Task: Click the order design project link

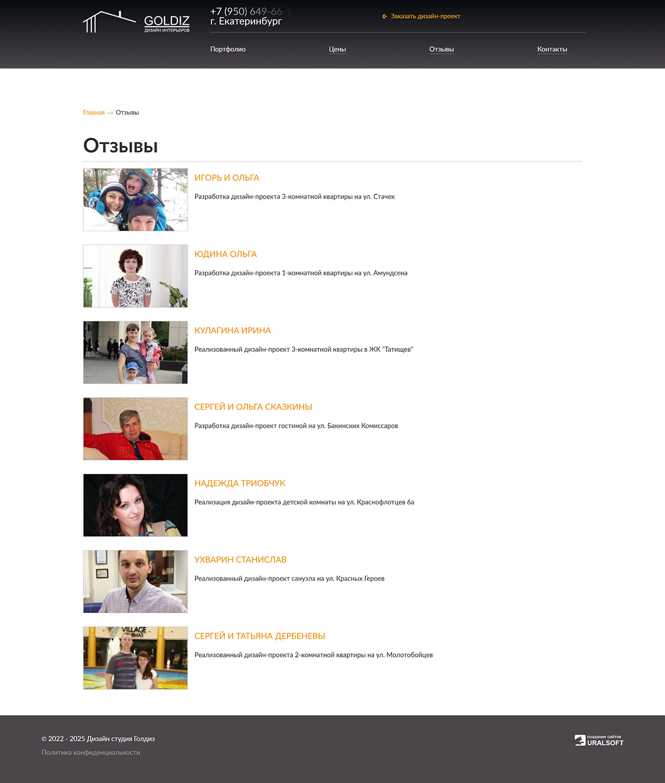Action: coord(425,16)
